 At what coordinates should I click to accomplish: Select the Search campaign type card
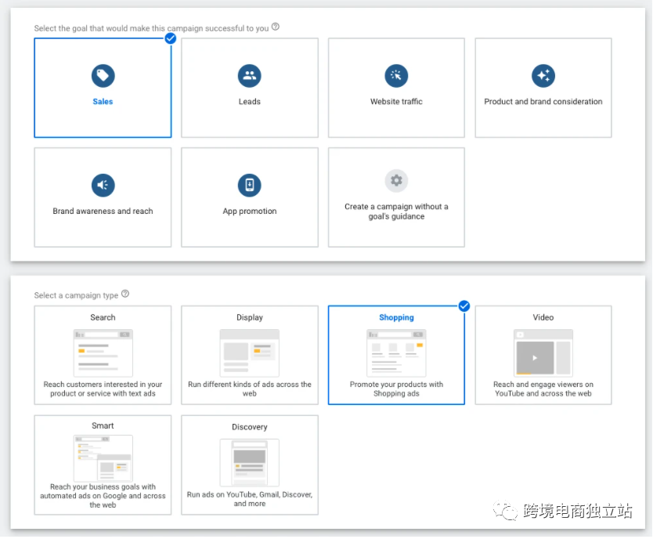pyautogui.click(x=103, y=355)
